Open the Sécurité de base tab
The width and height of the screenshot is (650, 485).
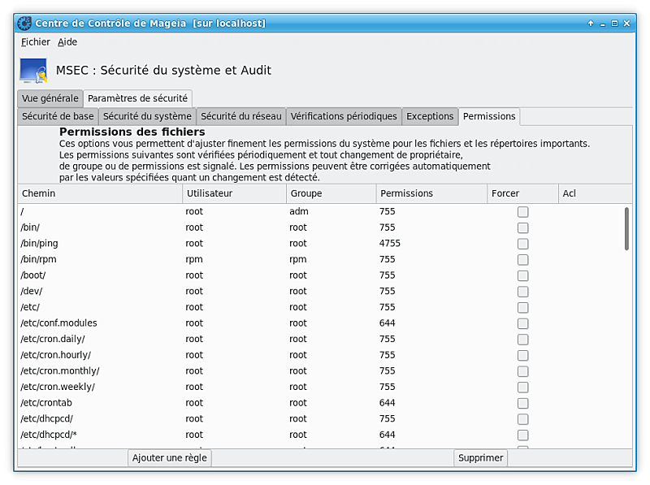pos(58,116)
